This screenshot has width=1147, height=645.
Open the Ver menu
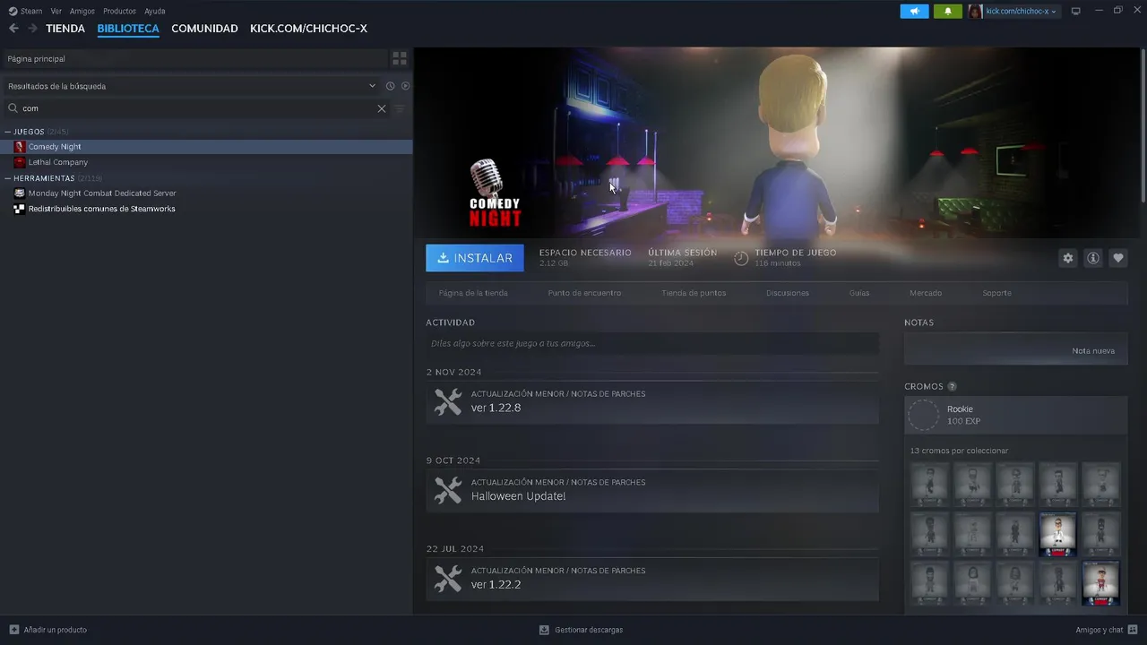[56, 11]
